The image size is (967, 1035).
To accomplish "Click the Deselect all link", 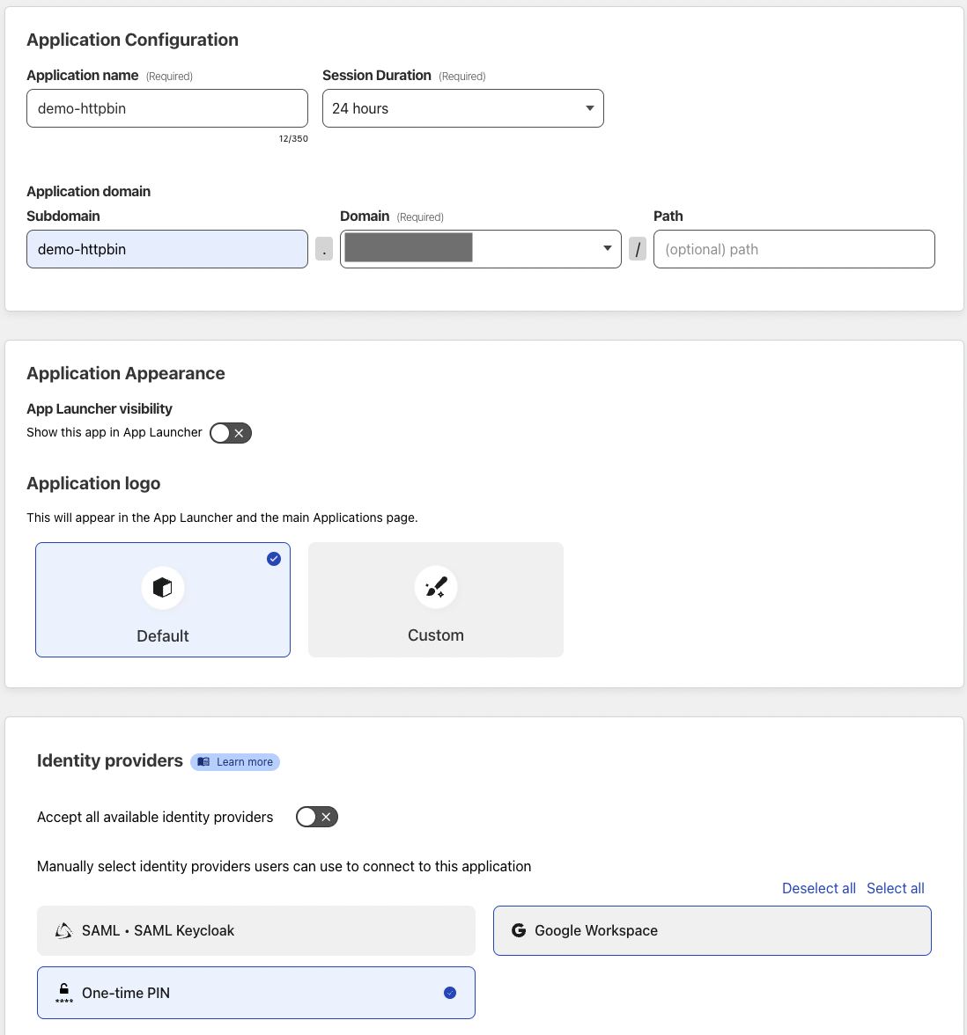I will 819,888.
